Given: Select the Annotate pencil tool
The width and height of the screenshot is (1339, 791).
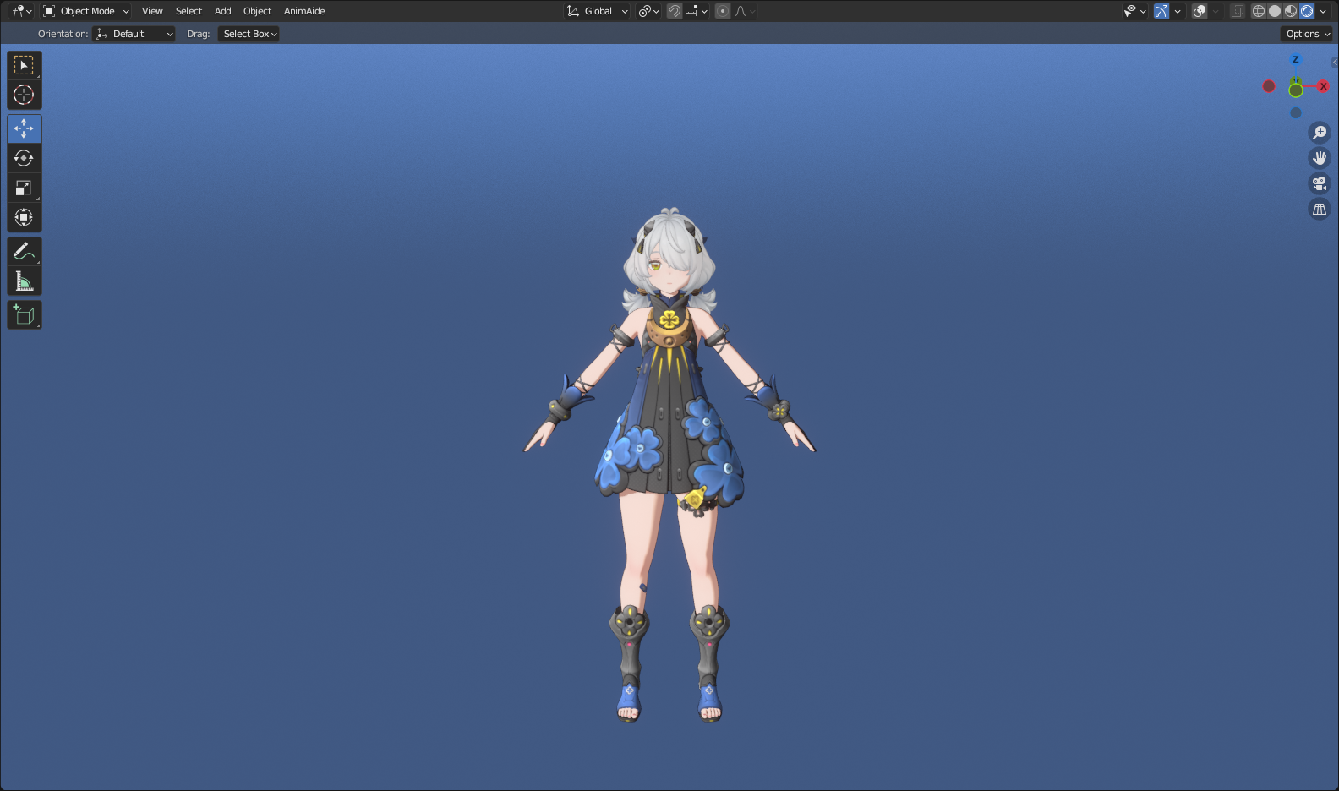Looking at the screenshot, I should pyautogui.click(x=24, y=251).
